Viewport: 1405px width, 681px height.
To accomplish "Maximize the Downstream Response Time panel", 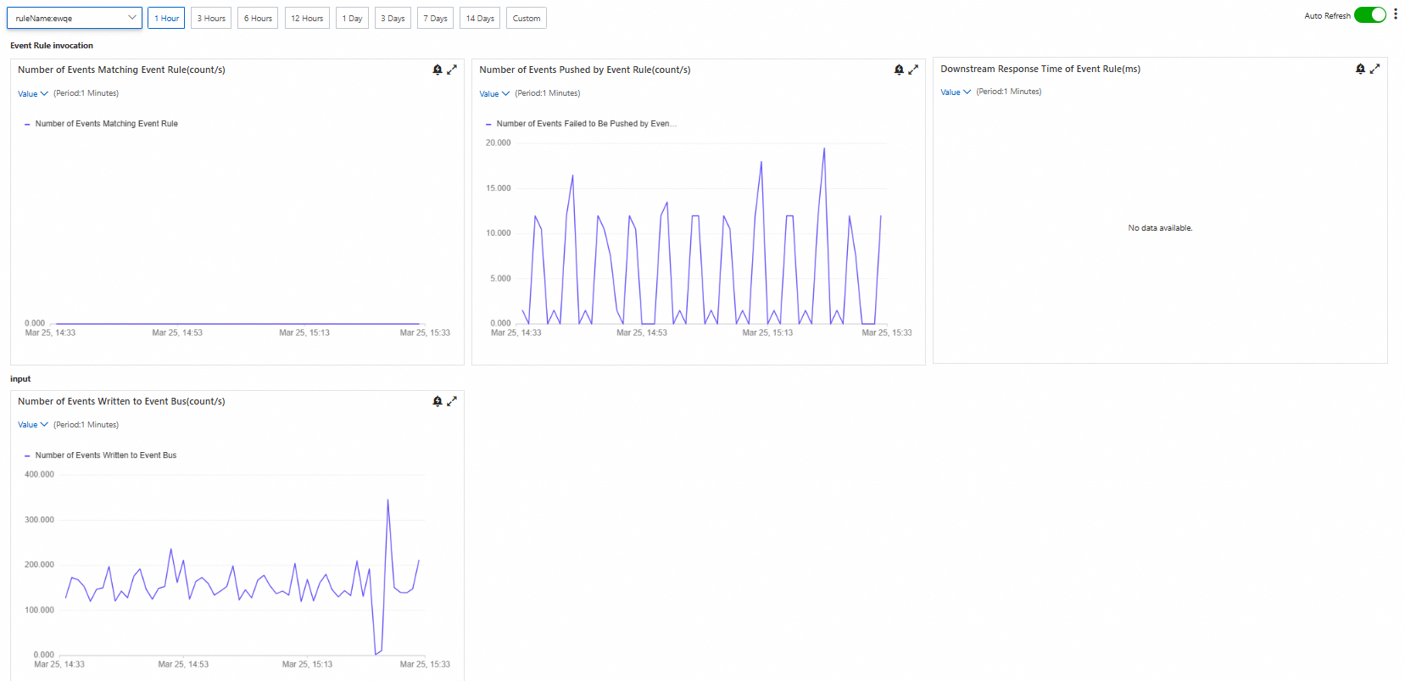I will click(1374, 69).
